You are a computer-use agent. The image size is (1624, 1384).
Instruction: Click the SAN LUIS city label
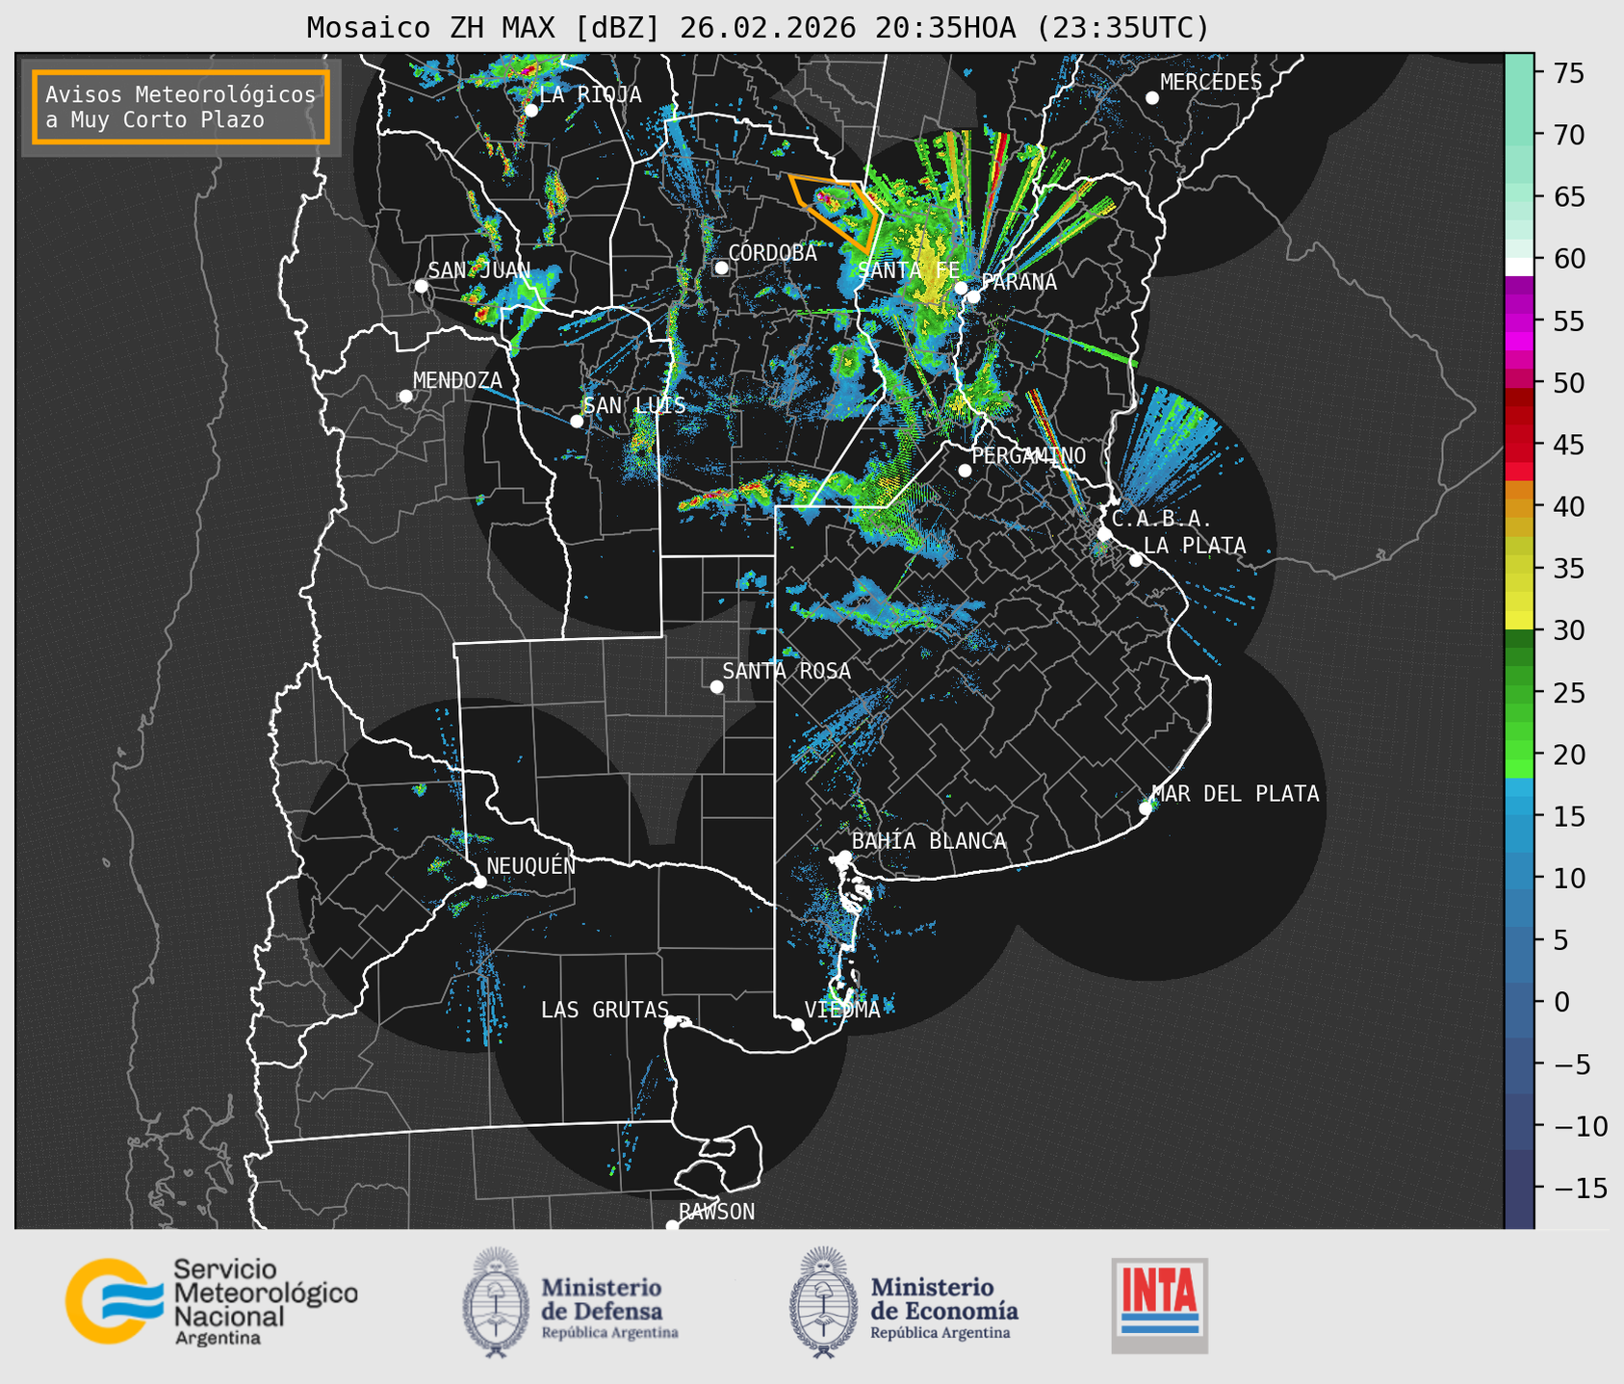(634, 405)
